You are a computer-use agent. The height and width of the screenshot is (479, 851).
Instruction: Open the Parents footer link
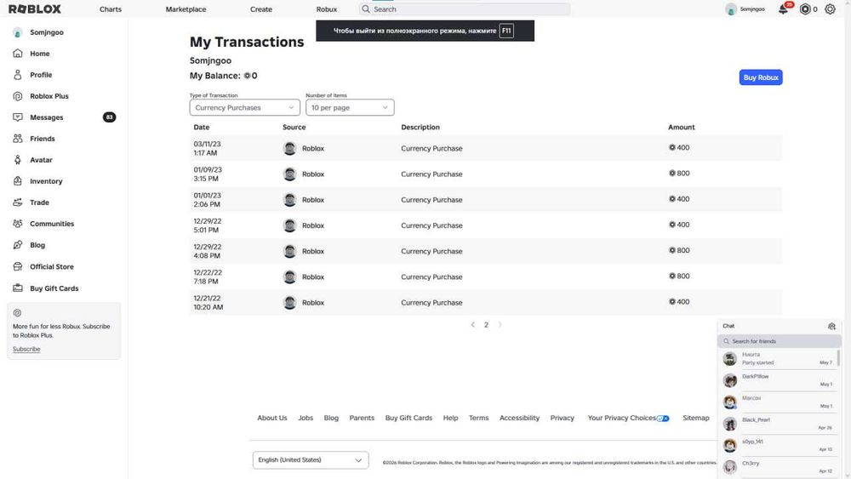(x=362, y=418)
